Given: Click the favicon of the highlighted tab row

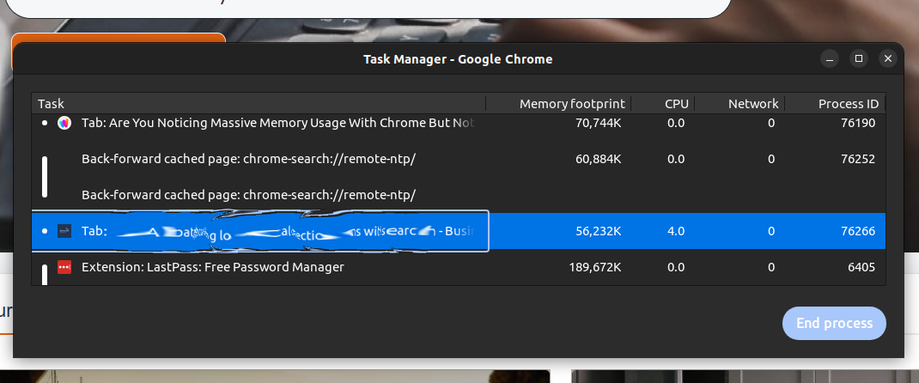Looking at the screenshot, I should 64,231.
